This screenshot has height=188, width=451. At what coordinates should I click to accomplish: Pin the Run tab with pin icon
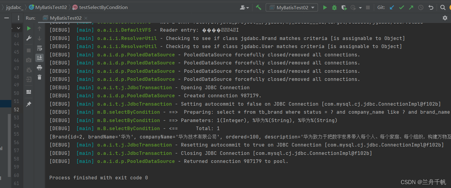[29, 104]
